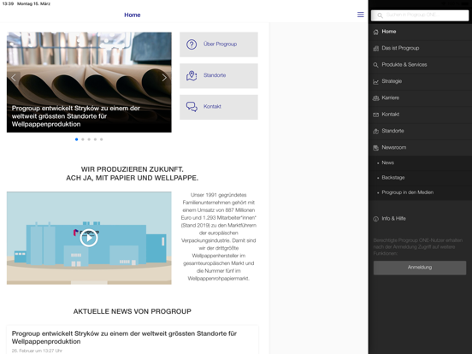Open Kontakt in the sidebar menu
The width and height of the screenshot is (472, 354).
click(x=420, y=115)
